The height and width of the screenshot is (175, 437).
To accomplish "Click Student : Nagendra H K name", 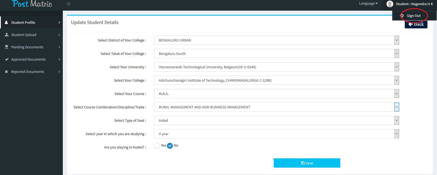I will click(x=414, y=4).
